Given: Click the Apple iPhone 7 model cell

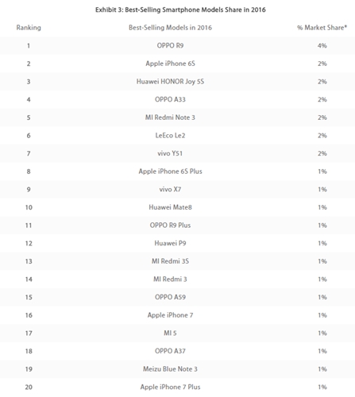Looking at the screenshot, I should click(x=170, y=315).
